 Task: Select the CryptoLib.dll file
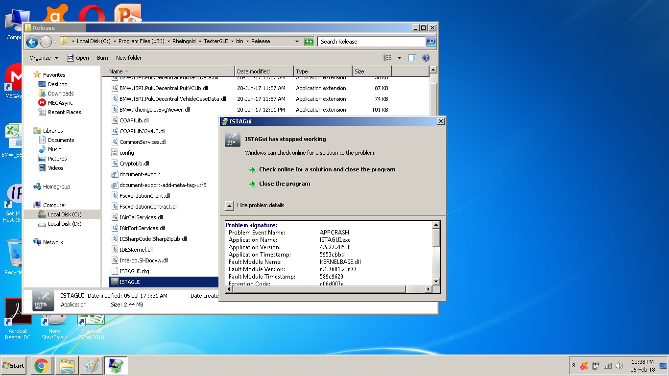tap(134, 164)
